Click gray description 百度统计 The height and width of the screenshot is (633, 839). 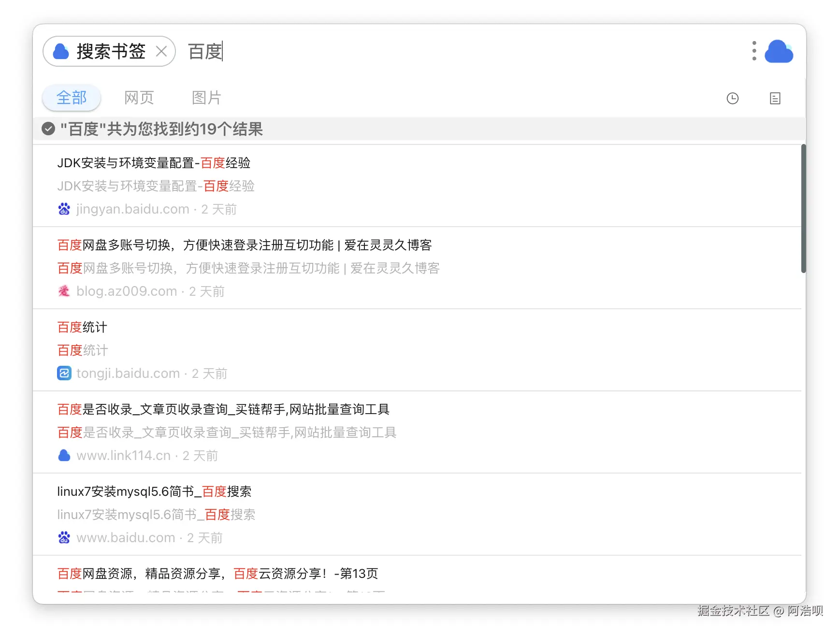click(x=83, y=350)
